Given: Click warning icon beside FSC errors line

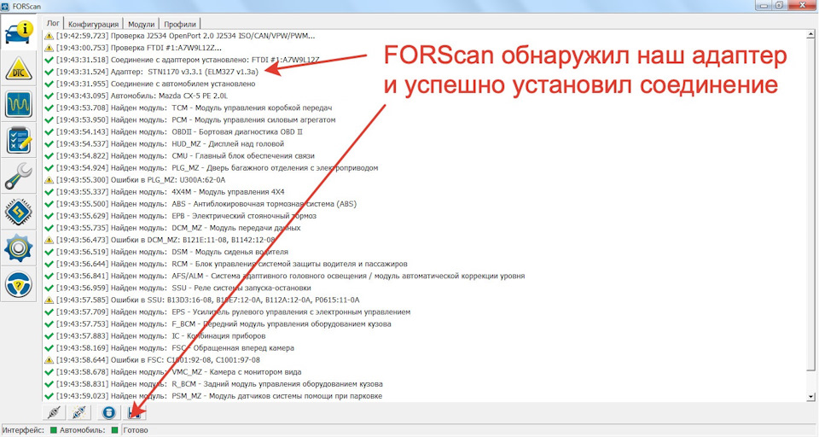Looking at the screenshot, I should [49, 360].
